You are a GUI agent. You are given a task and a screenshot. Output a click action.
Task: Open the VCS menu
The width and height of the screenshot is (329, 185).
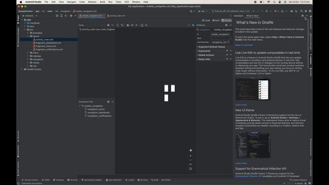[x=126, y=2]
